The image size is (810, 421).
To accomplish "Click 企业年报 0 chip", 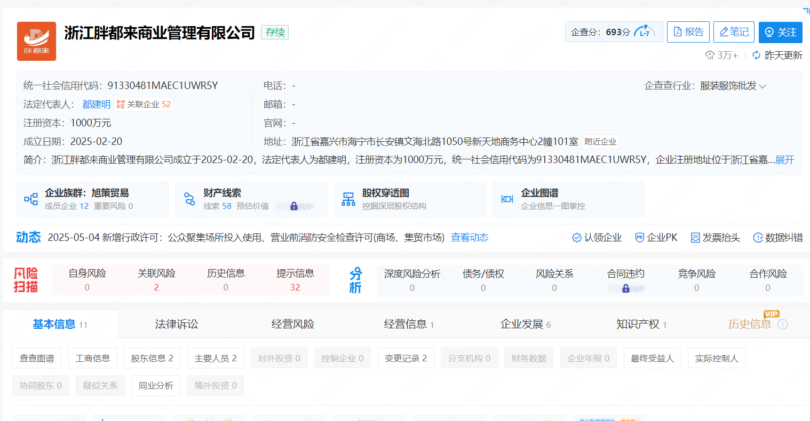I will [589, 358].
